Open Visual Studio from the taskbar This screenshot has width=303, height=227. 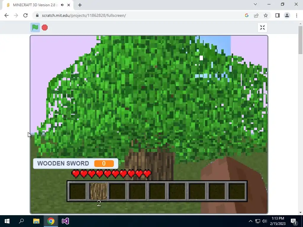(x=65, y=221)
